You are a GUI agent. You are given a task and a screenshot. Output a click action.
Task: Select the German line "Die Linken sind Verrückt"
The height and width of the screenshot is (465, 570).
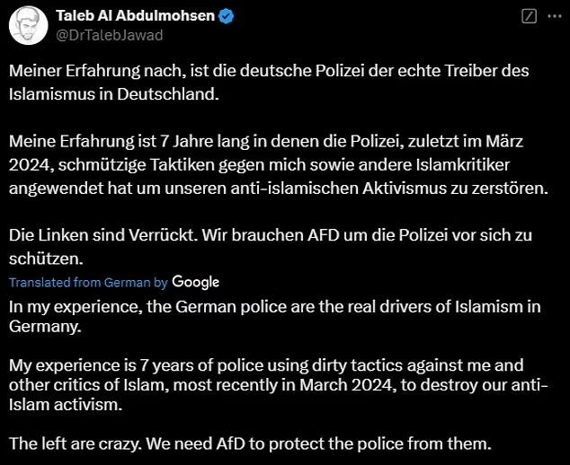click(271, 247)
